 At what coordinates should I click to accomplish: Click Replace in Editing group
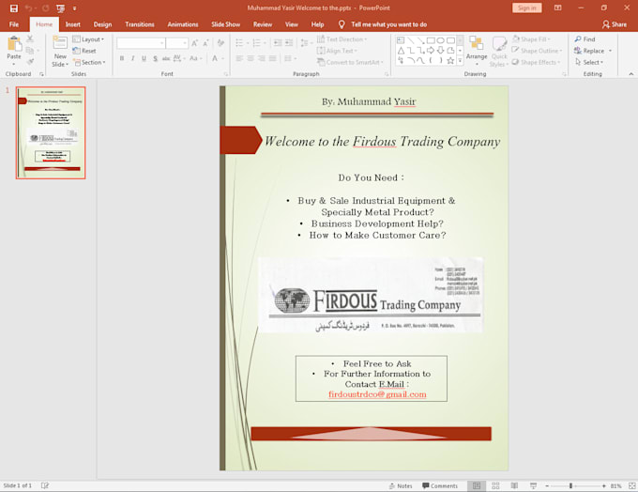click(593, 51)
